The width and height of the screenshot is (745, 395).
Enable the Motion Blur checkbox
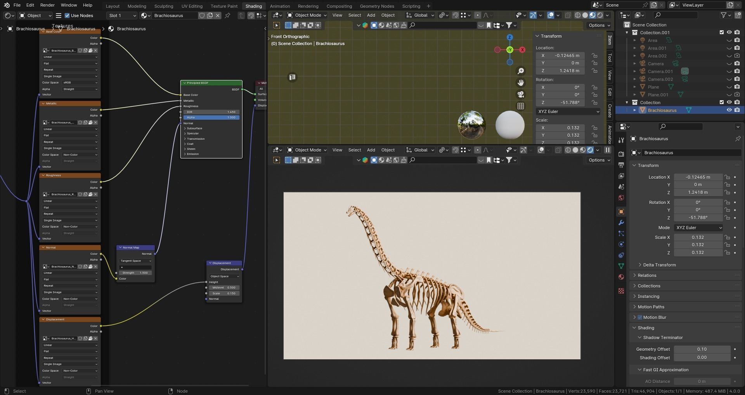(x=640, y=317)
